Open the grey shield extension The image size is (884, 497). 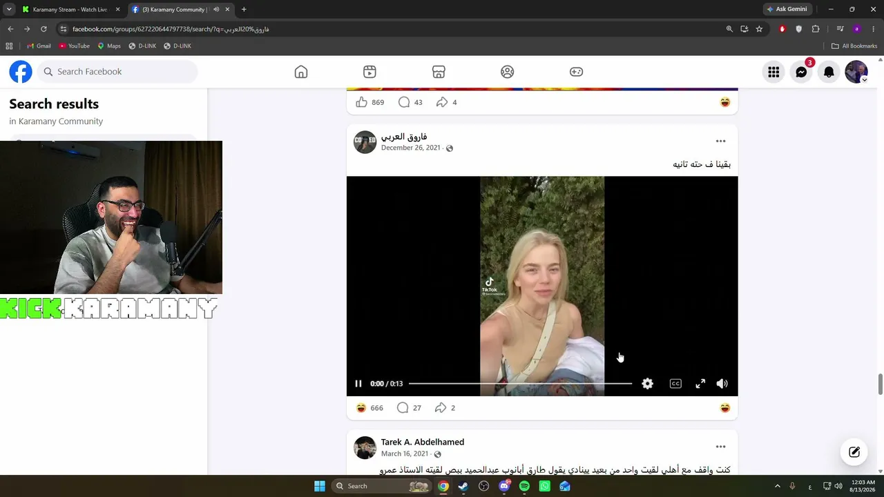click(x=799, y=29)
